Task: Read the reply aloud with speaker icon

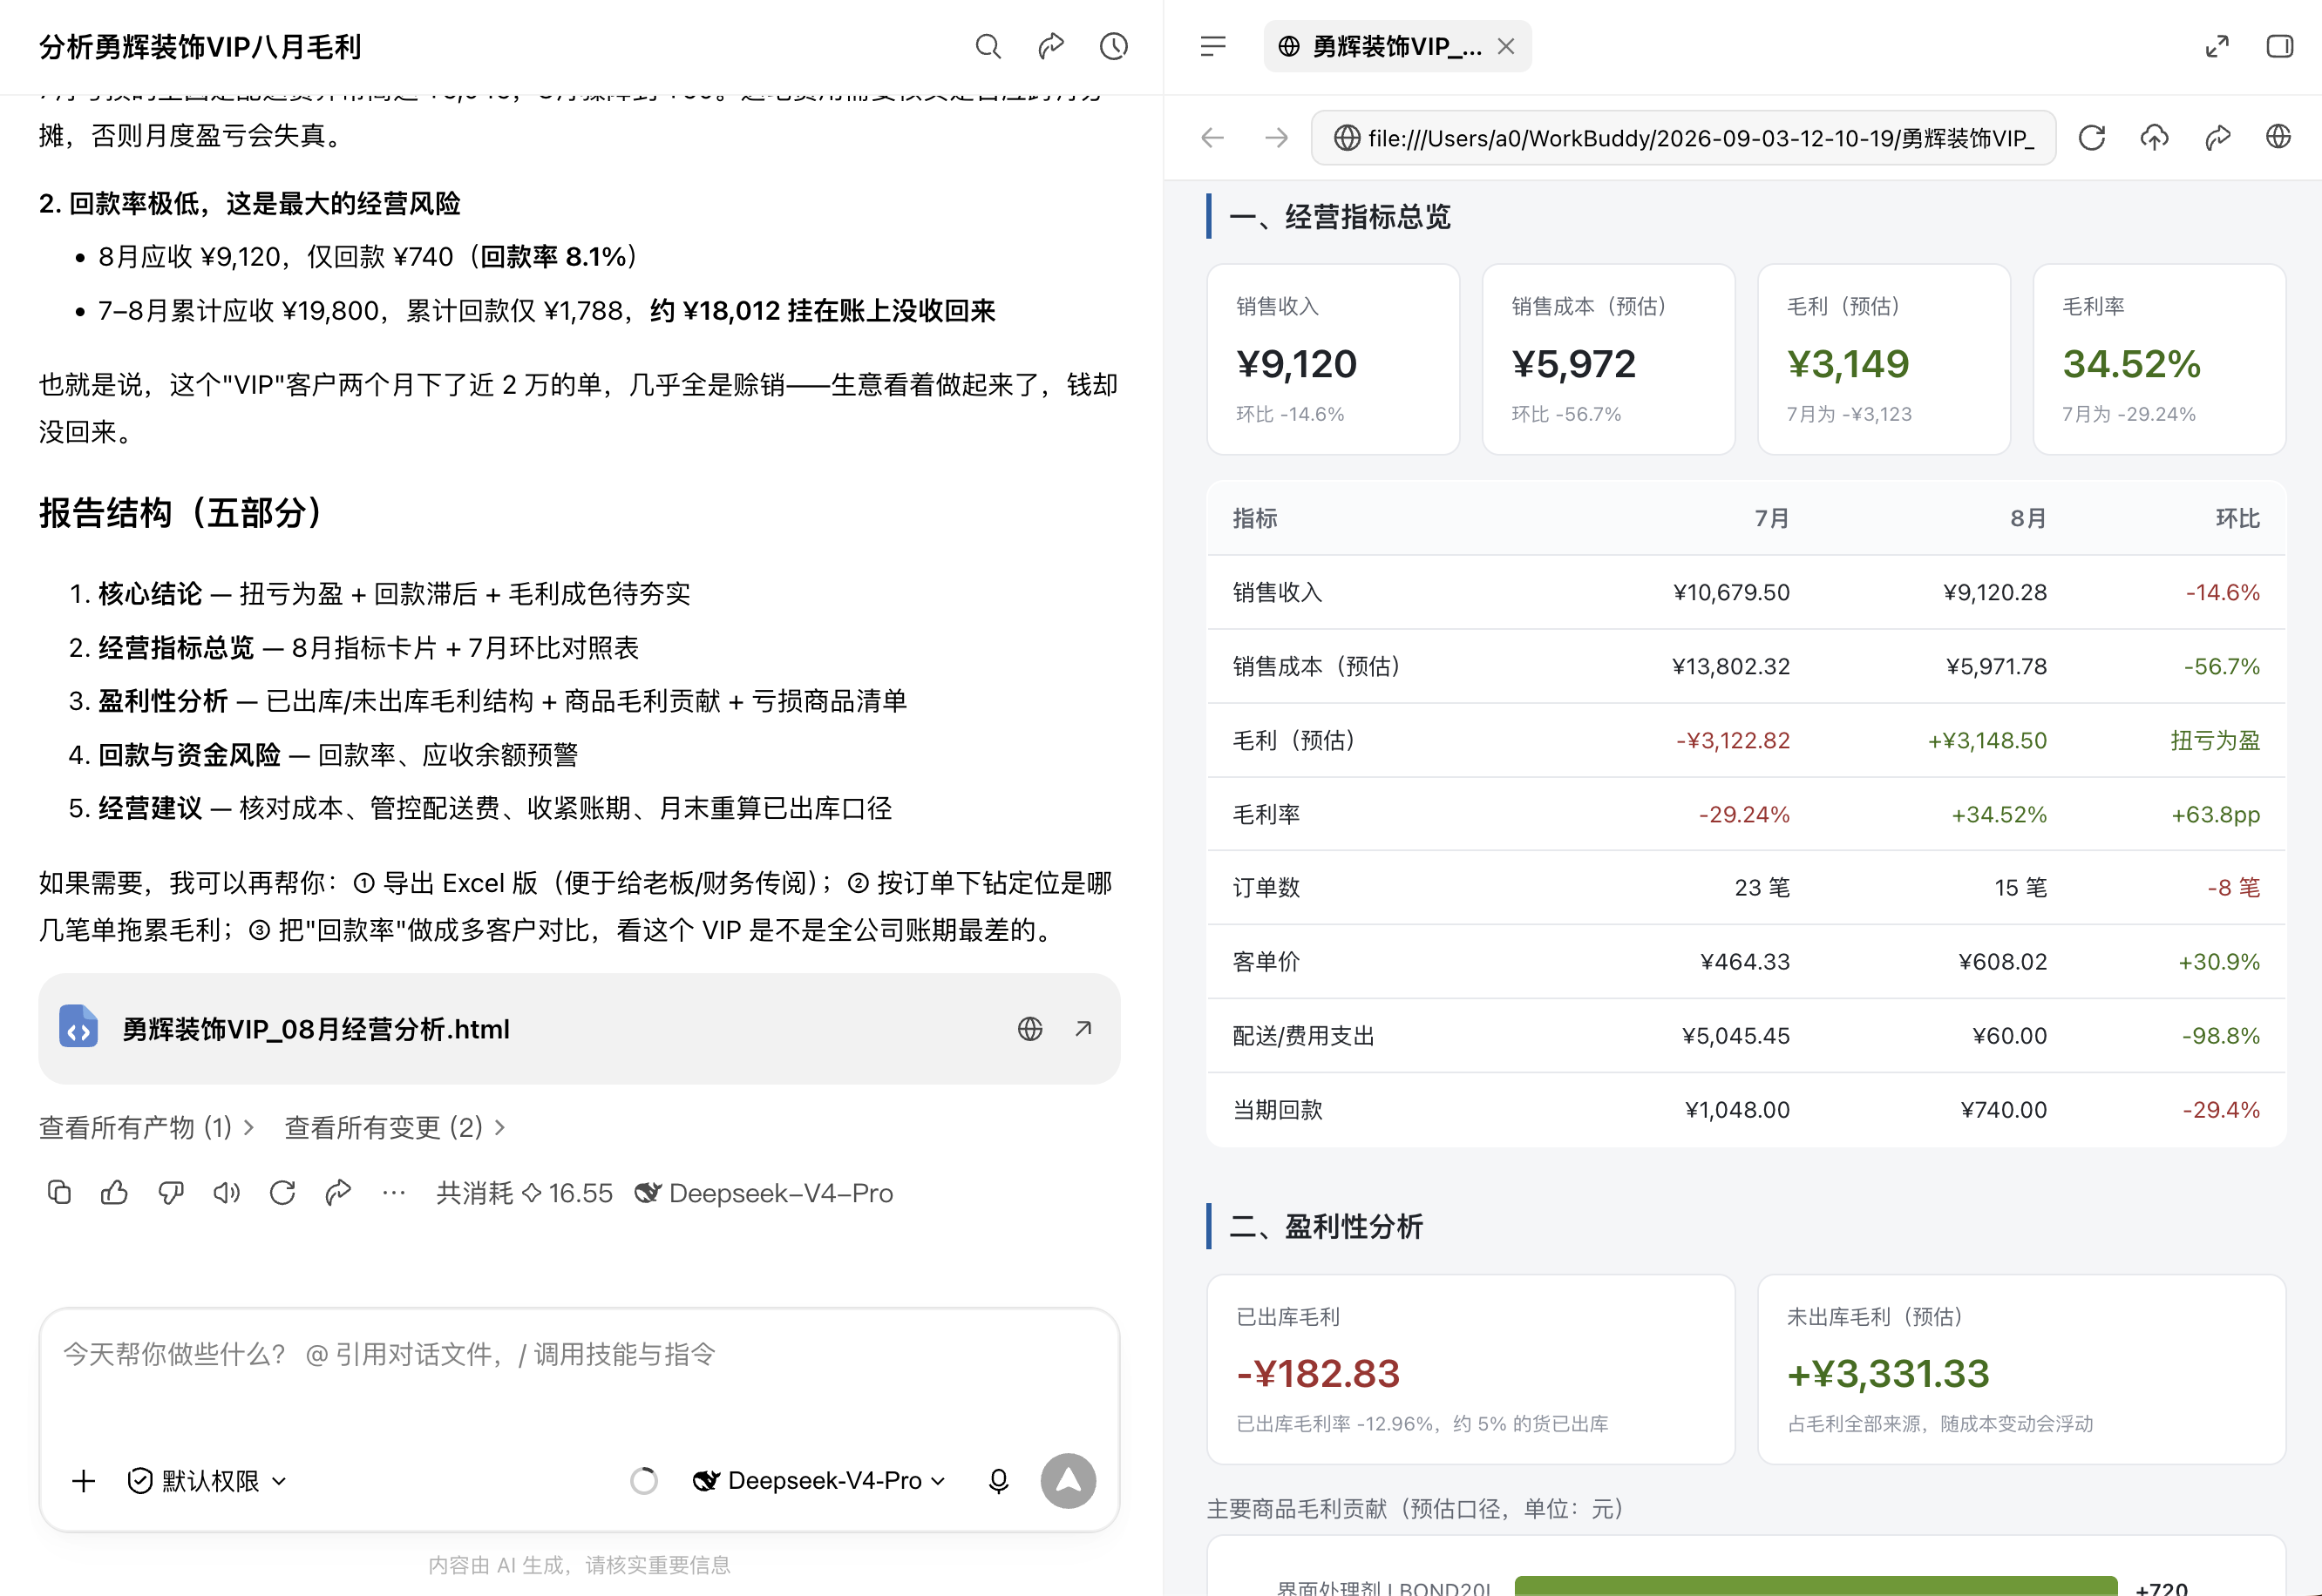Action: click(x=226, y=1192)
